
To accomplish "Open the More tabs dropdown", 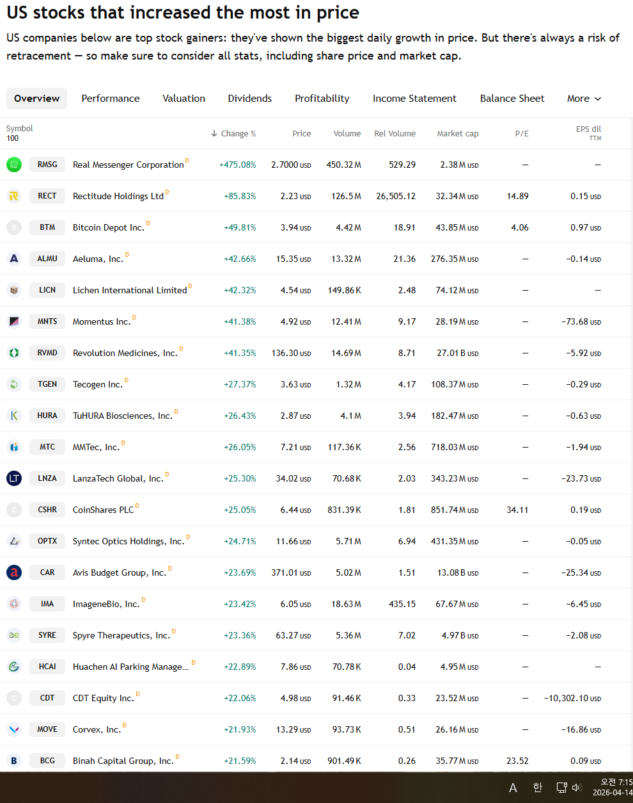I will click(584, 99).
